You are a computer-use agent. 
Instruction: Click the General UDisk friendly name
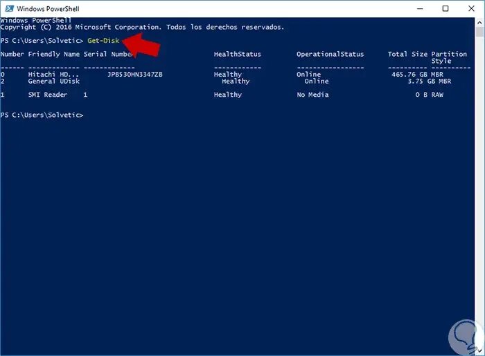[x=54, y=81]
